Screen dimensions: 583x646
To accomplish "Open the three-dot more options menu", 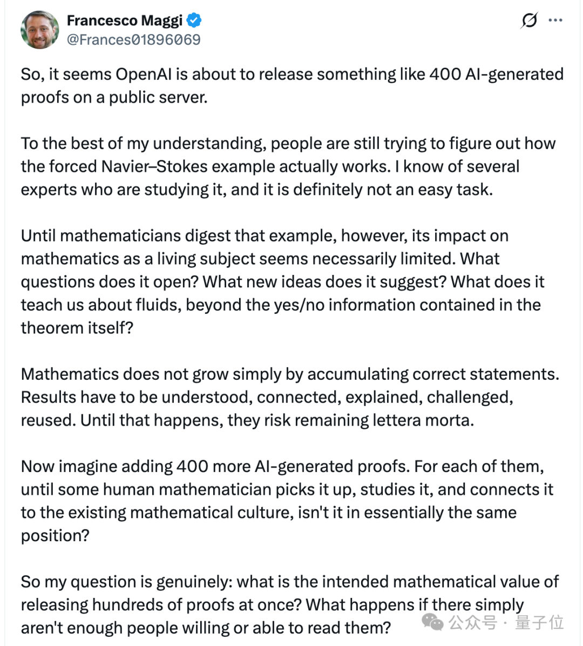I will pos(555,20).
